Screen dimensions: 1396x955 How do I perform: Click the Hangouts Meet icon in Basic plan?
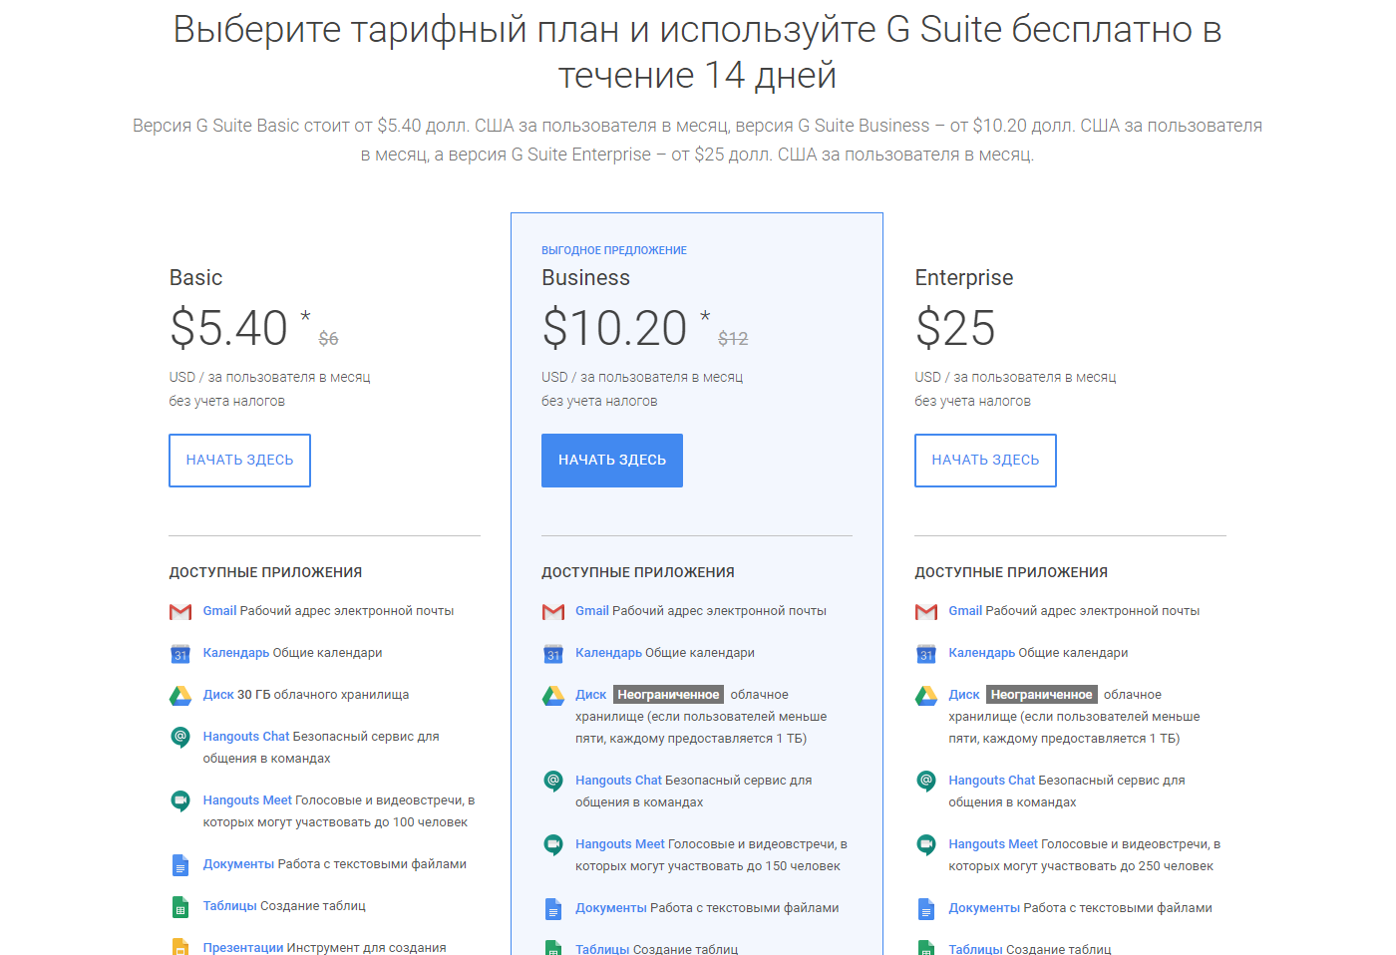point(180,801)
